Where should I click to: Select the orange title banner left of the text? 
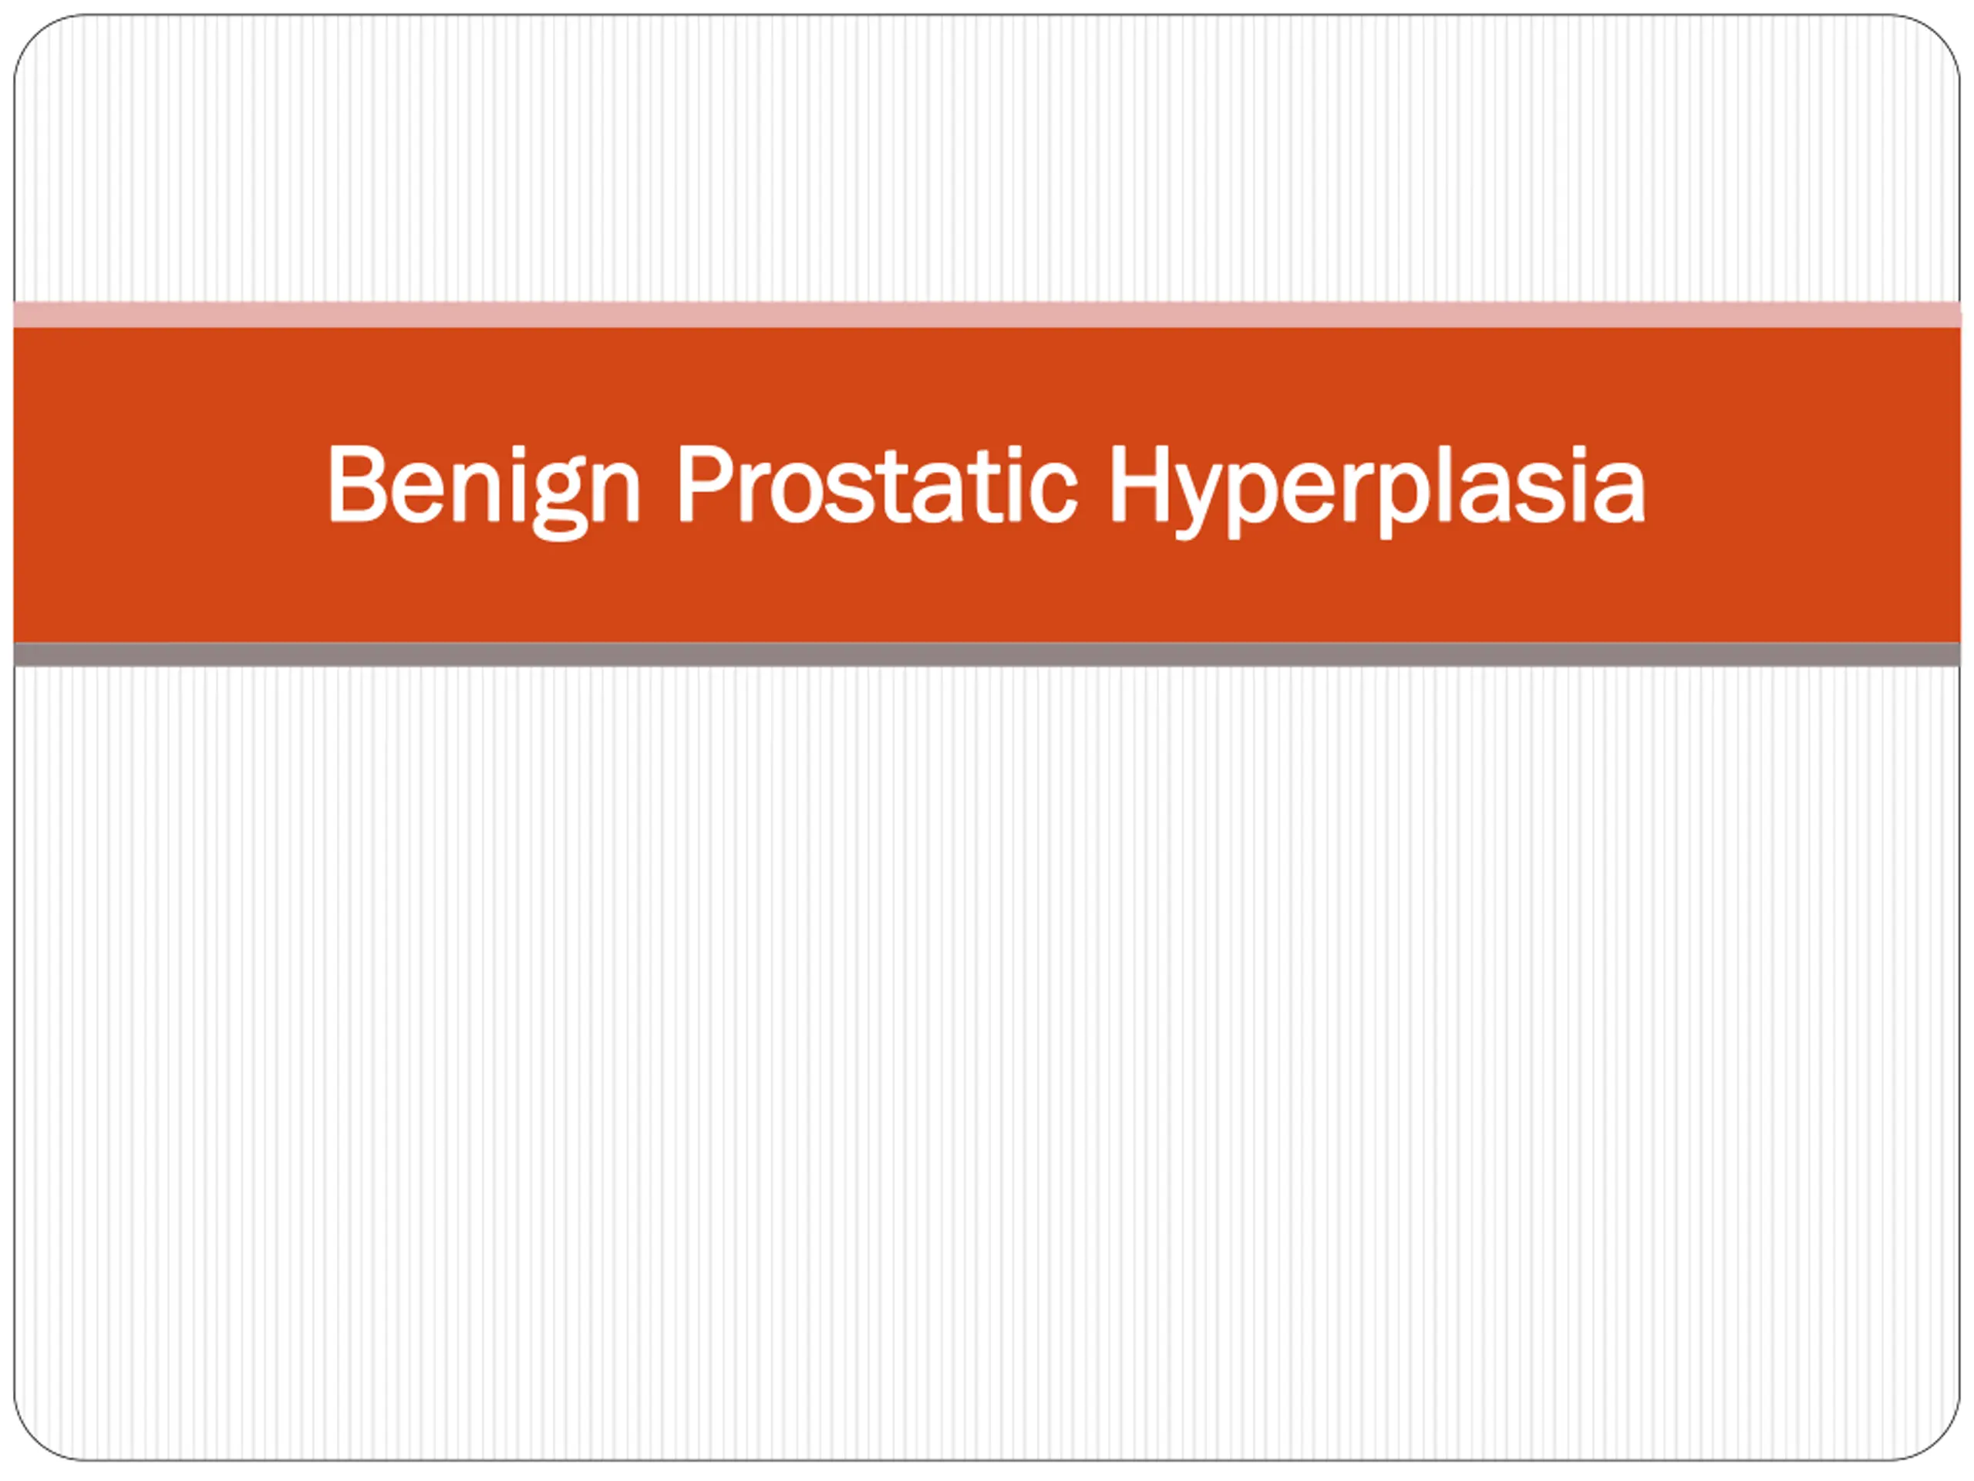tap(170, 484)
